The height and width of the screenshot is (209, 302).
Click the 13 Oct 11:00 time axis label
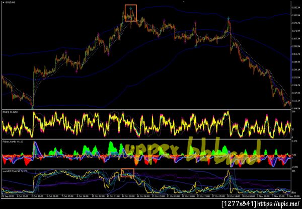[114, 196]
